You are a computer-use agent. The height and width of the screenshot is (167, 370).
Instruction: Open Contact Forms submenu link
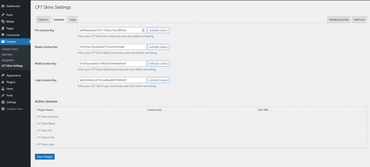[x=10, y=49]
